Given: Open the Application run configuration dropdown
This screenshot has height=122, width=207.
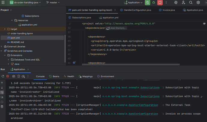Looking at the screenshot, I should [133, 2].
